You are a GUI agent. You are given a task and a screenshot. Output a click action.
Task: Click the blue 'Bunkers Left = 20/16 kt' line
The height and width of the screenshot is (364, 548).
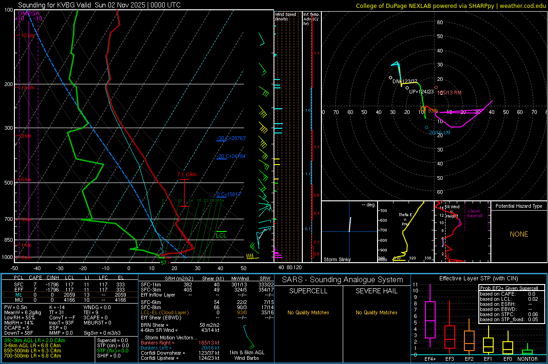(180, 348)
